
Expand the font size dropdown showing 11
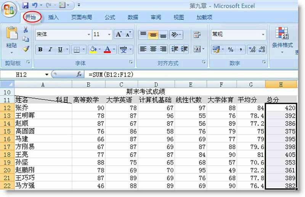109,35
